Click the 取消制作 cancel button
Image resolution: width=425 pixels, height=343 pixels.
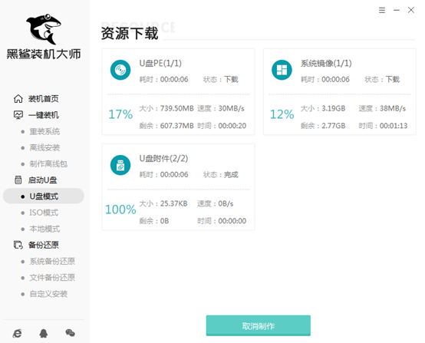[259, 325]
